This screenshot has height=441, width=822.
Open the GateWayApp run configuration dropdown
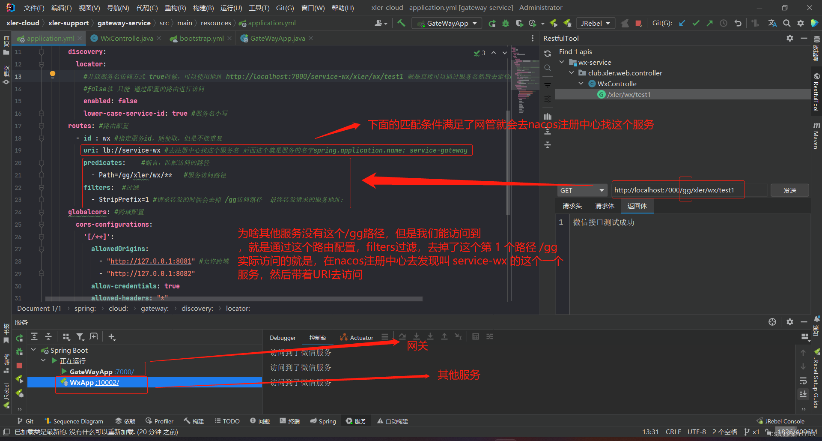point(447,23)
